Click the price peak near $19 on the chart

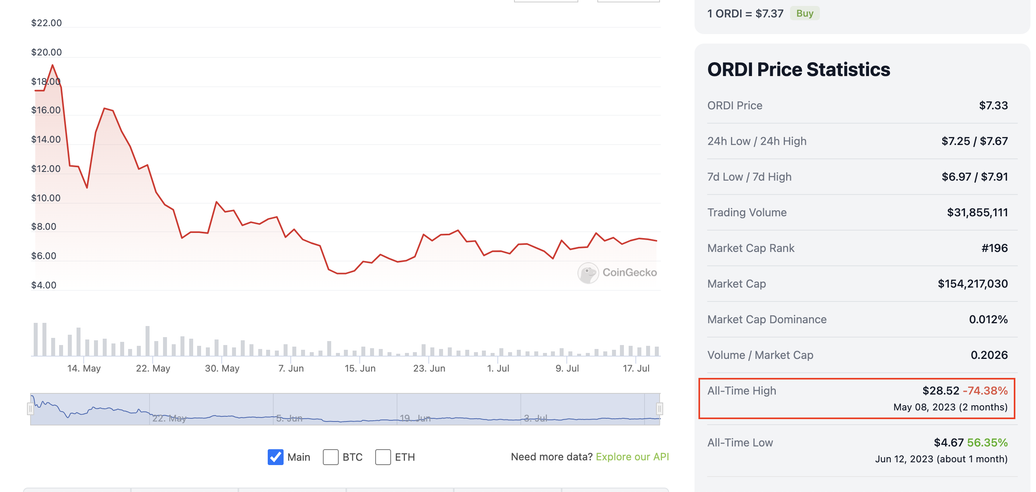point(52,65)
